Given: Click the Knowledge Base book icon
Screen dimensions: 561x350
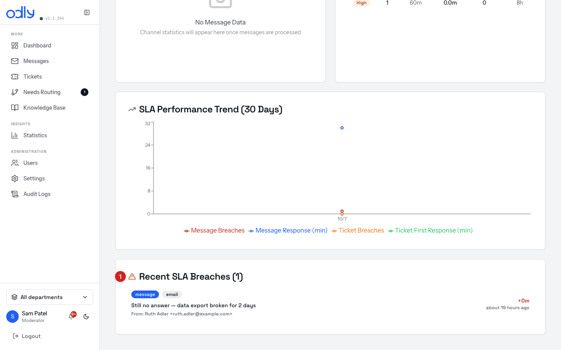Looking at the screenshot, I should tap(15, 108).
